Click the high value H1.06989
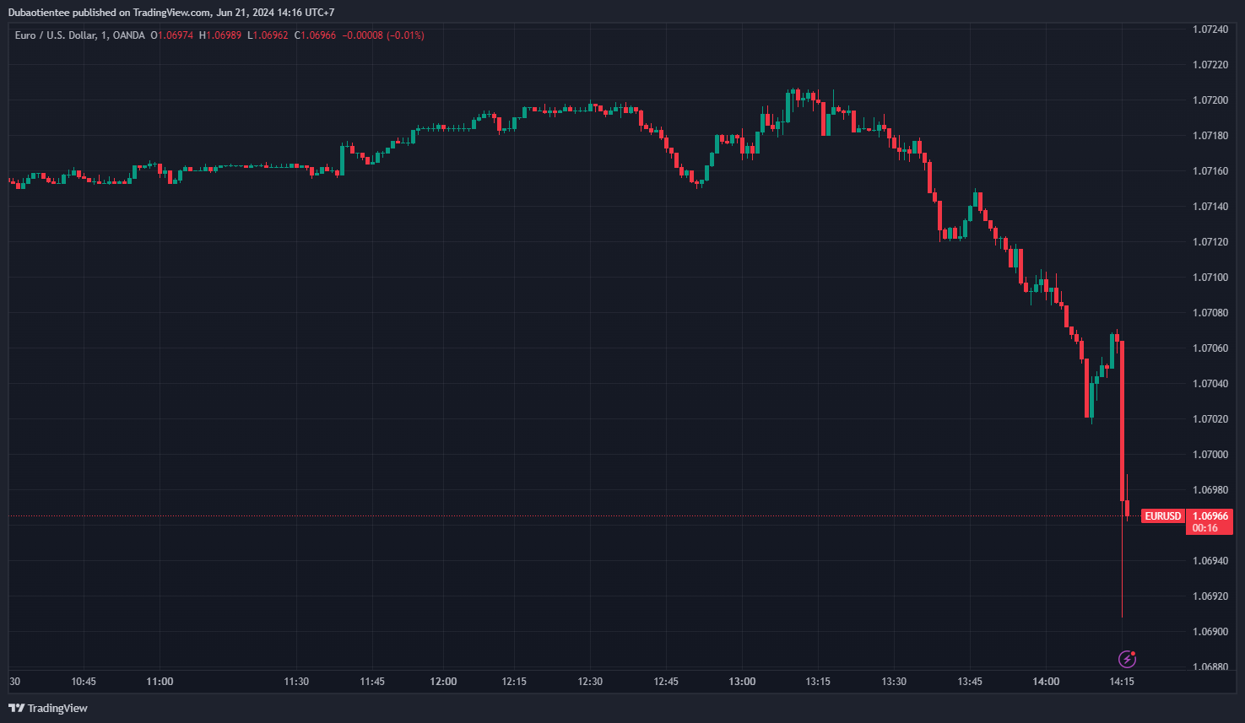 pos(220,35)
